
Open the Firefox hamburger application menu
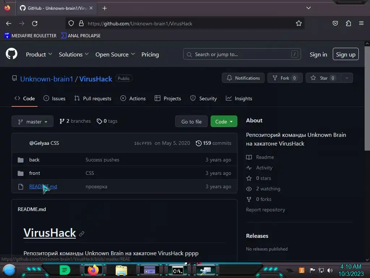tap(361, 23)
